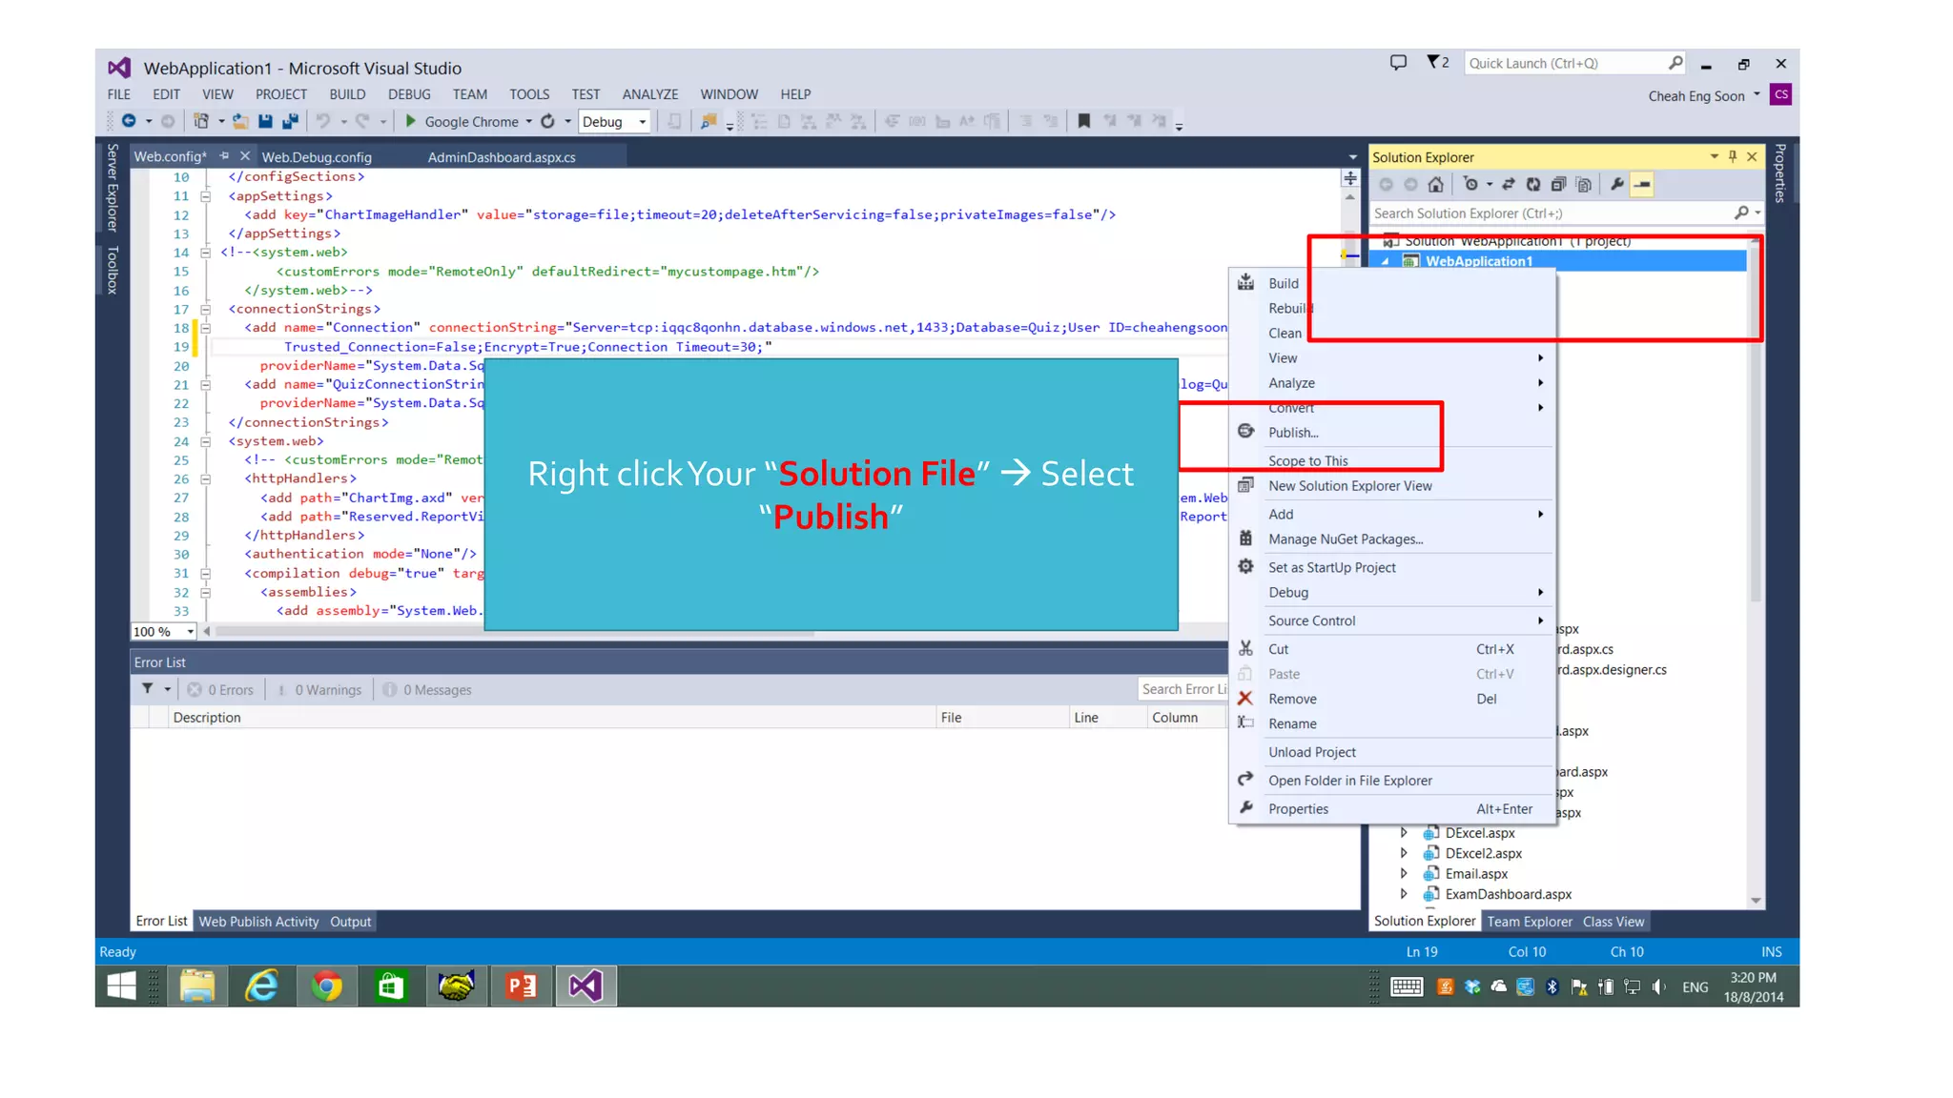Open the Toolbox side panel
The image size is (1953, 1098).
click(112, 270)
